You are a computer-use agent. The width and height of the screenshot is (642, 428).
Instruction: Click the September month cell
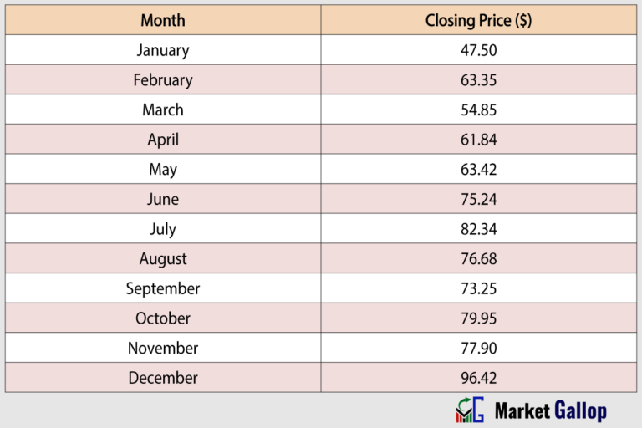click(163, 288)
